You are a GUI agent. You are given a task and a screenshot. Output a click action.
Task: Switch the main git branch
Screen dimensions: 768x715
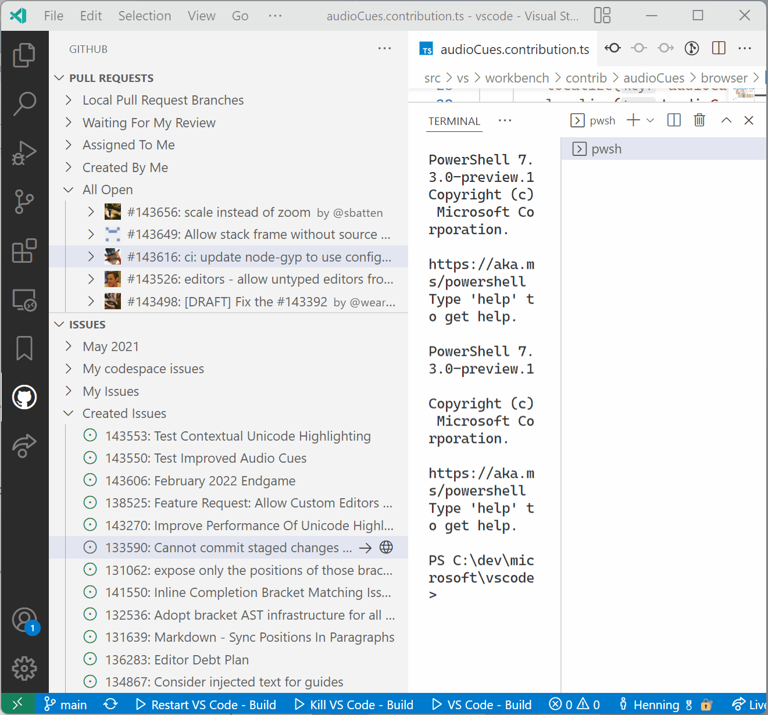point(66,705)
